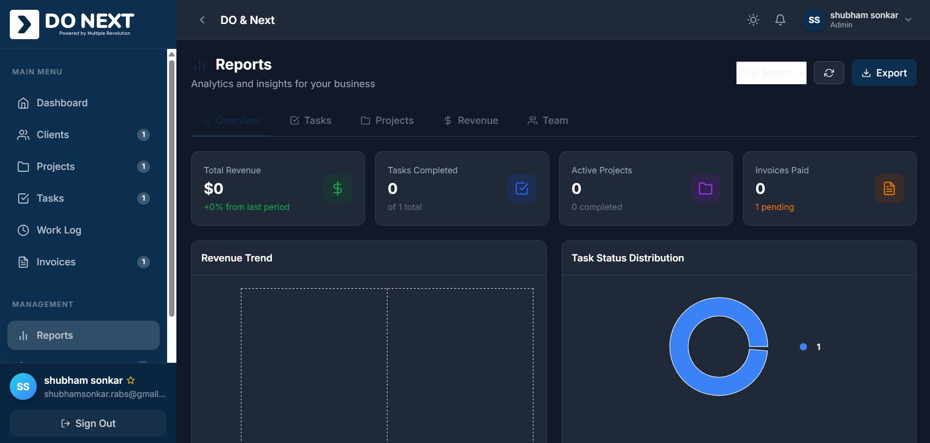
Task: Click the Export button
Action: tap(884, 73)
